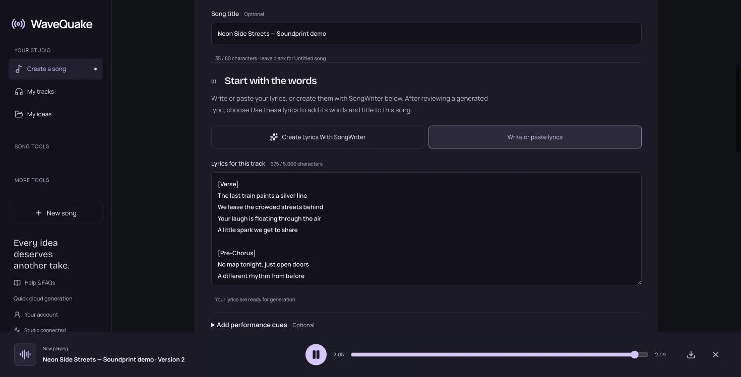
Task: Start a New song
Action: [55, 213]
